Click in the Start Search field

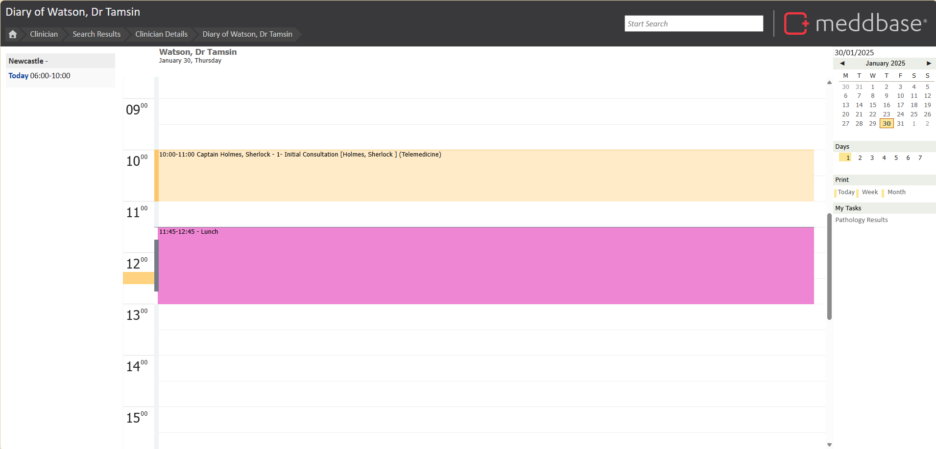693,23
